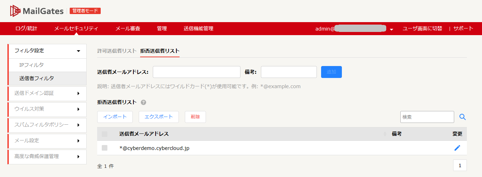Click the blue search magnifier icon
The image size is (482, 177).
463,117
